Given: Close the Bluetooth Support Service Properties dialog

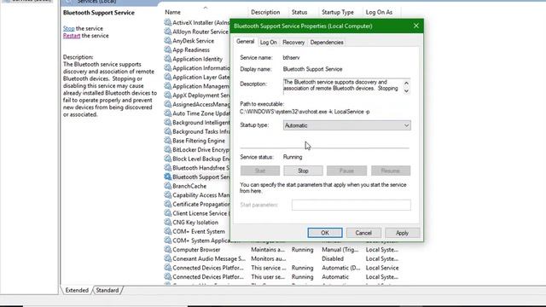Looking at the screenshot, I should point(416,26).
